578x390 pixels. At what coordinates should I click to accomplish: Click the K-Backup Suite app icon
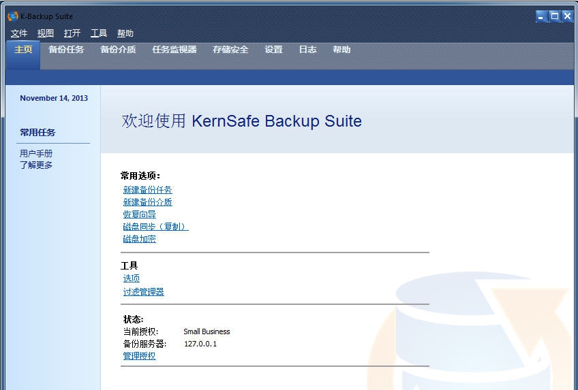point(12,16)
